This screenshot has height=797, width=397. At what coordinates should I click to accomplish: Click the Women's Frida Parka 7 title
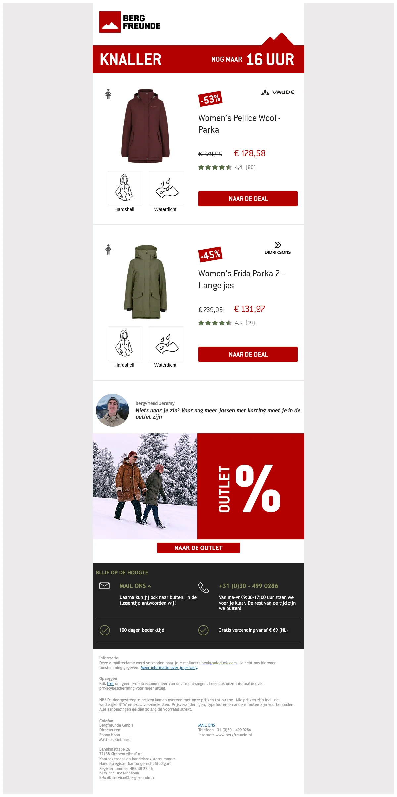point(241,279)
